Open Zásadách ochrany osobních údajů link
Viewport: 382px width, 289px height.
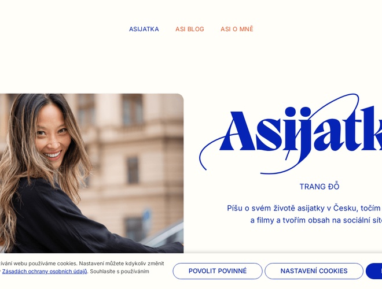coord(45,271)
